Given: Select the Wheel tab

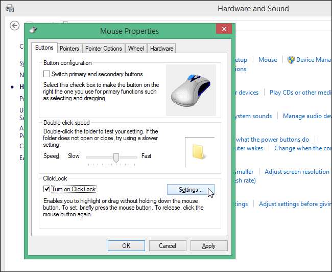Looking at the screenshot, I should click(136, 49).
